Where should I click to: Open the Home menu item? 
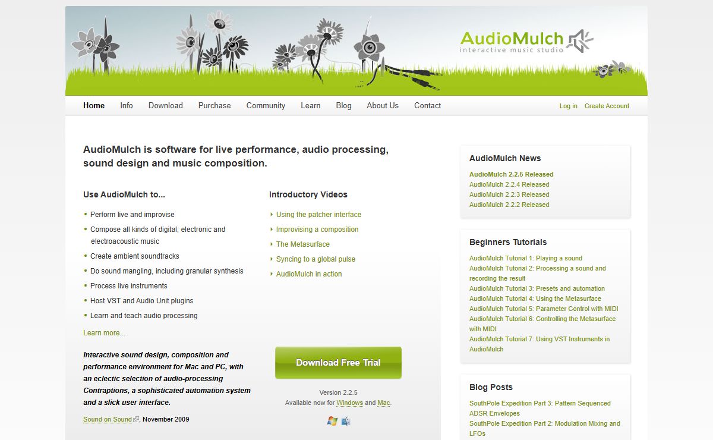click(x=94, y=106)
